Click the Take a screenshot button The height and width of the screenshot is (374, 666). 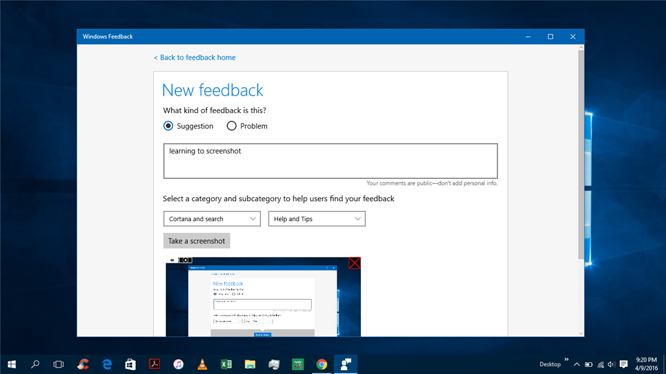click(x=196, y=241)
